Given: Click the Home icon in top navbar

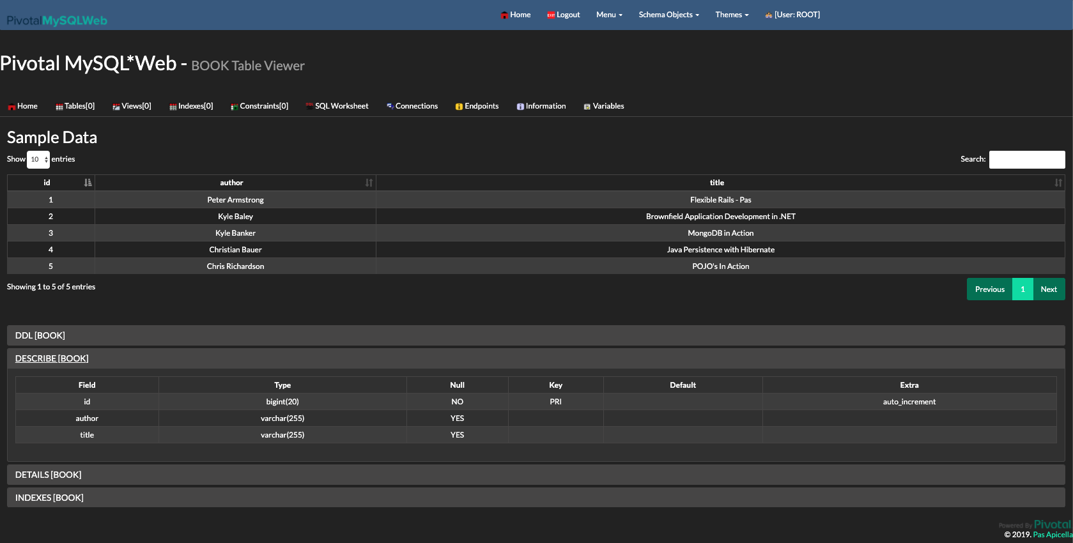Looking at the screenshot, I should (504, 15).
